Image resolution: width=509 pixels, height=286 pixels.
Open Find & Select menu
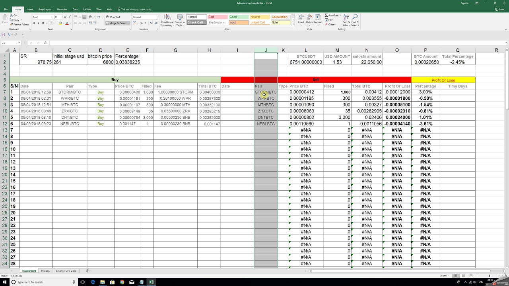tap(355, 20)
